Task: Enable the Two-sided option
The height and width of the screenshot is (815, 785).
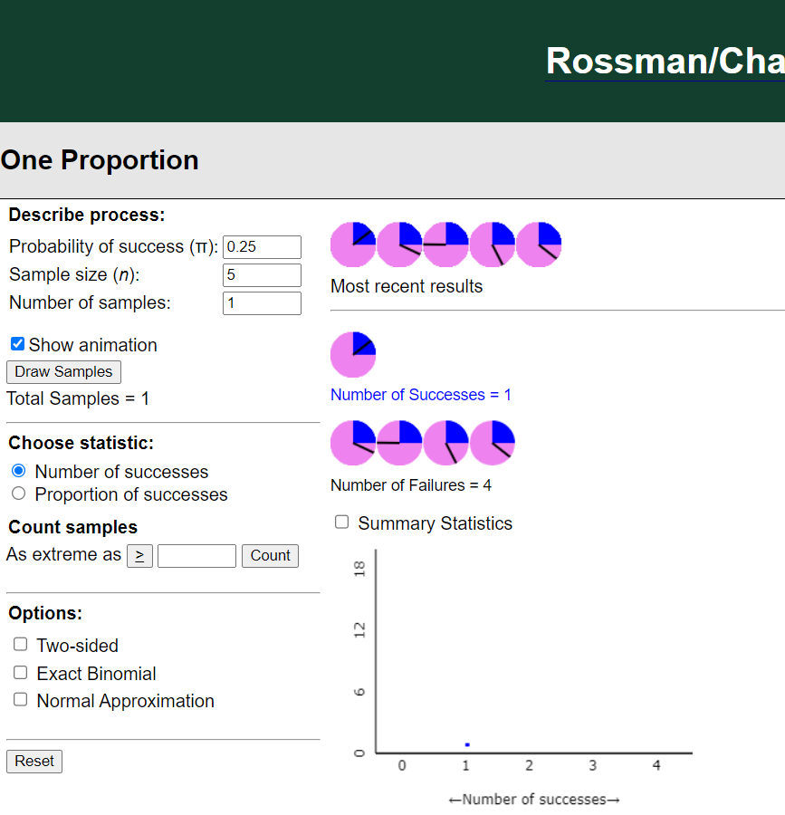Action: pyautogui.click(x=20, y=645)
